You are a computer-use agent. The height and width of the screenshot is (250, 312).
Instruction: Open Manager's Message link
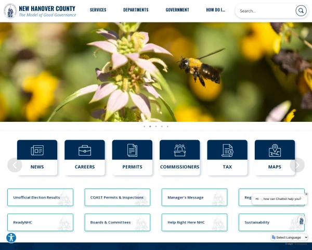click(194, 197)
